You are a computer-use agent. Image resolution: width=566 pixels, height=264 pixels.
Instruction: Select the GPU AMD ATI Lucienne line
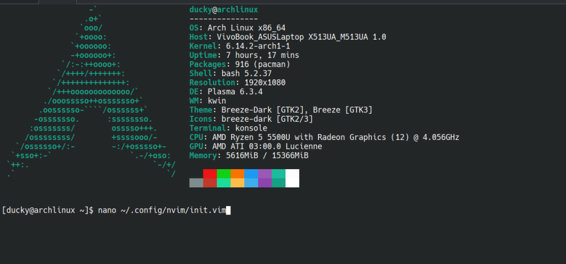coord(256,147)
